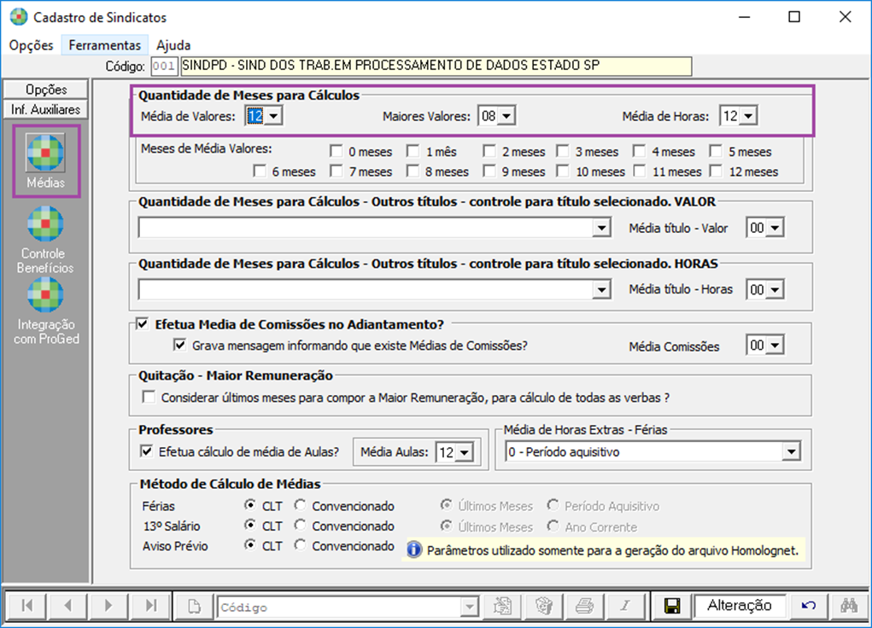Minimize the Cadastro de Sindicatos window
This screenshot has height=628, width=872.
point(745,17)
